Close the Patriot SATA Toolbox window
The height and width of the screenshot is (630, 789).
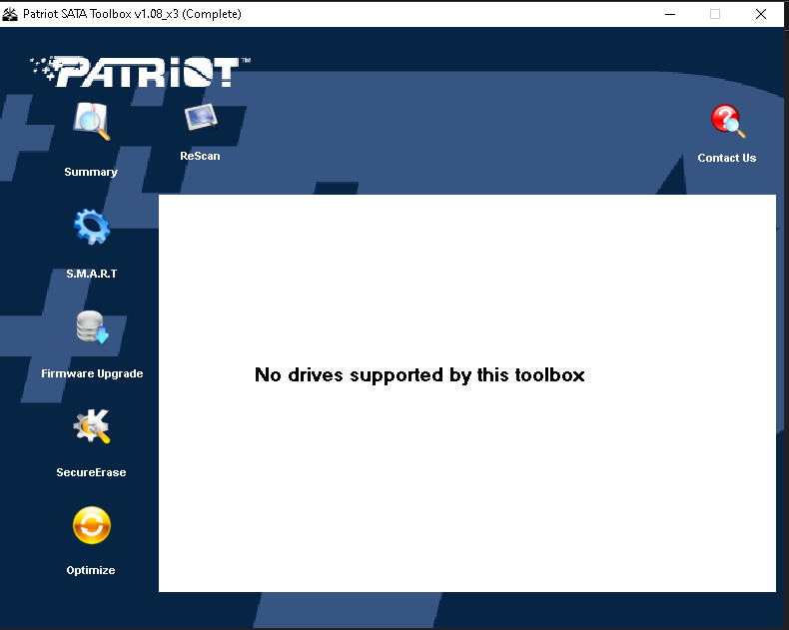[x=761, y=14]
